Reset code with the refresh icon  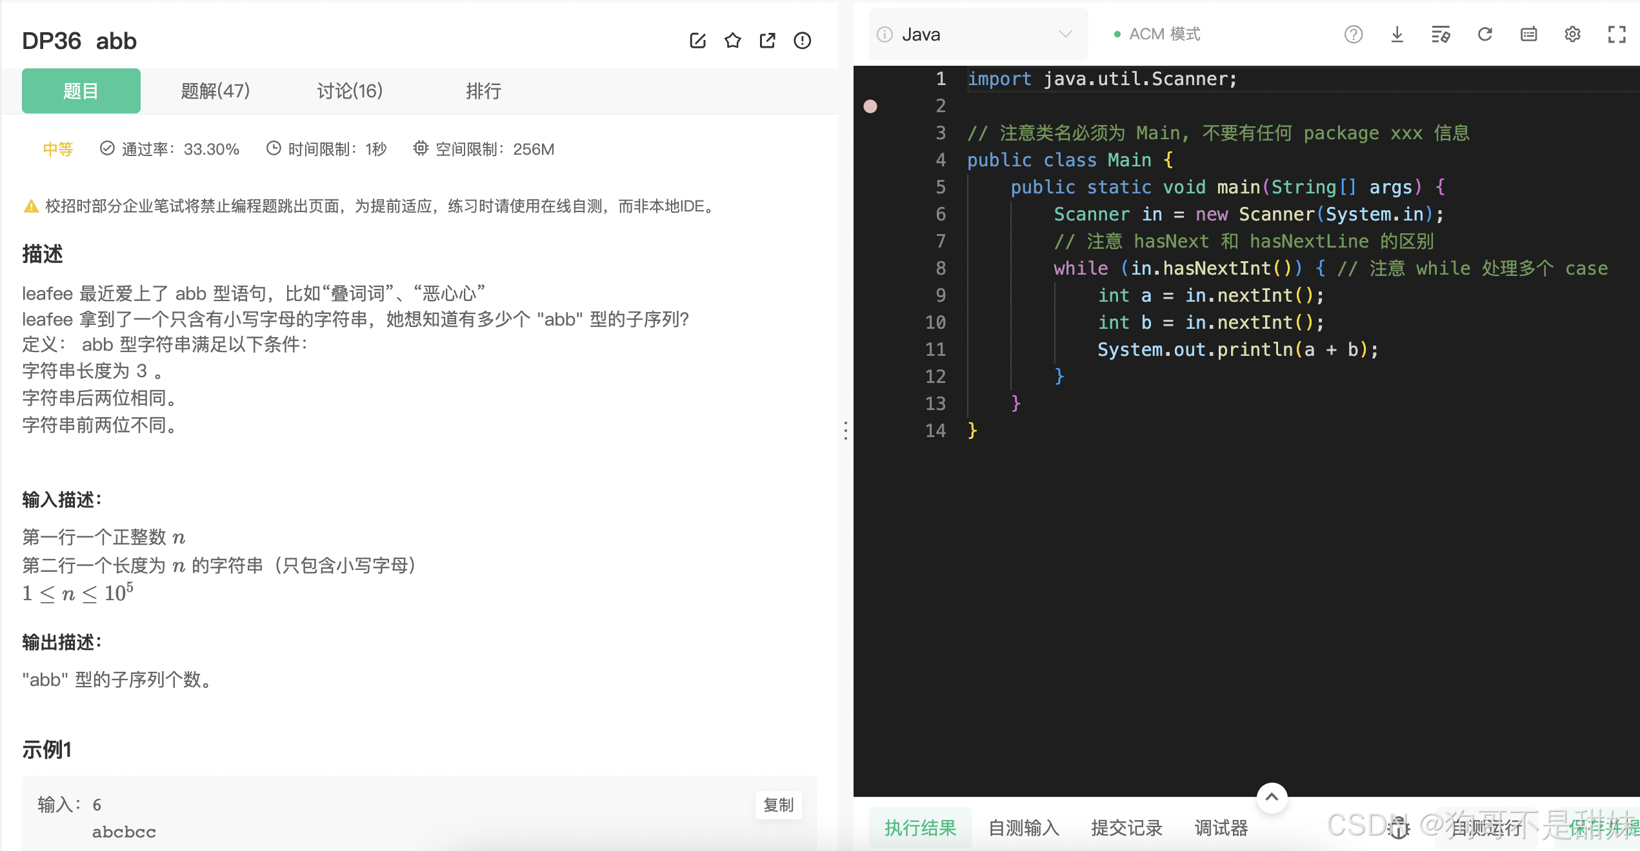pyautogui.click(x=1485, y=34)
